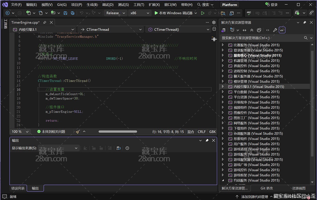Toggle preview selected items in Solution Explorer
This screenshot has height=200, width=317.
(282, 30)
